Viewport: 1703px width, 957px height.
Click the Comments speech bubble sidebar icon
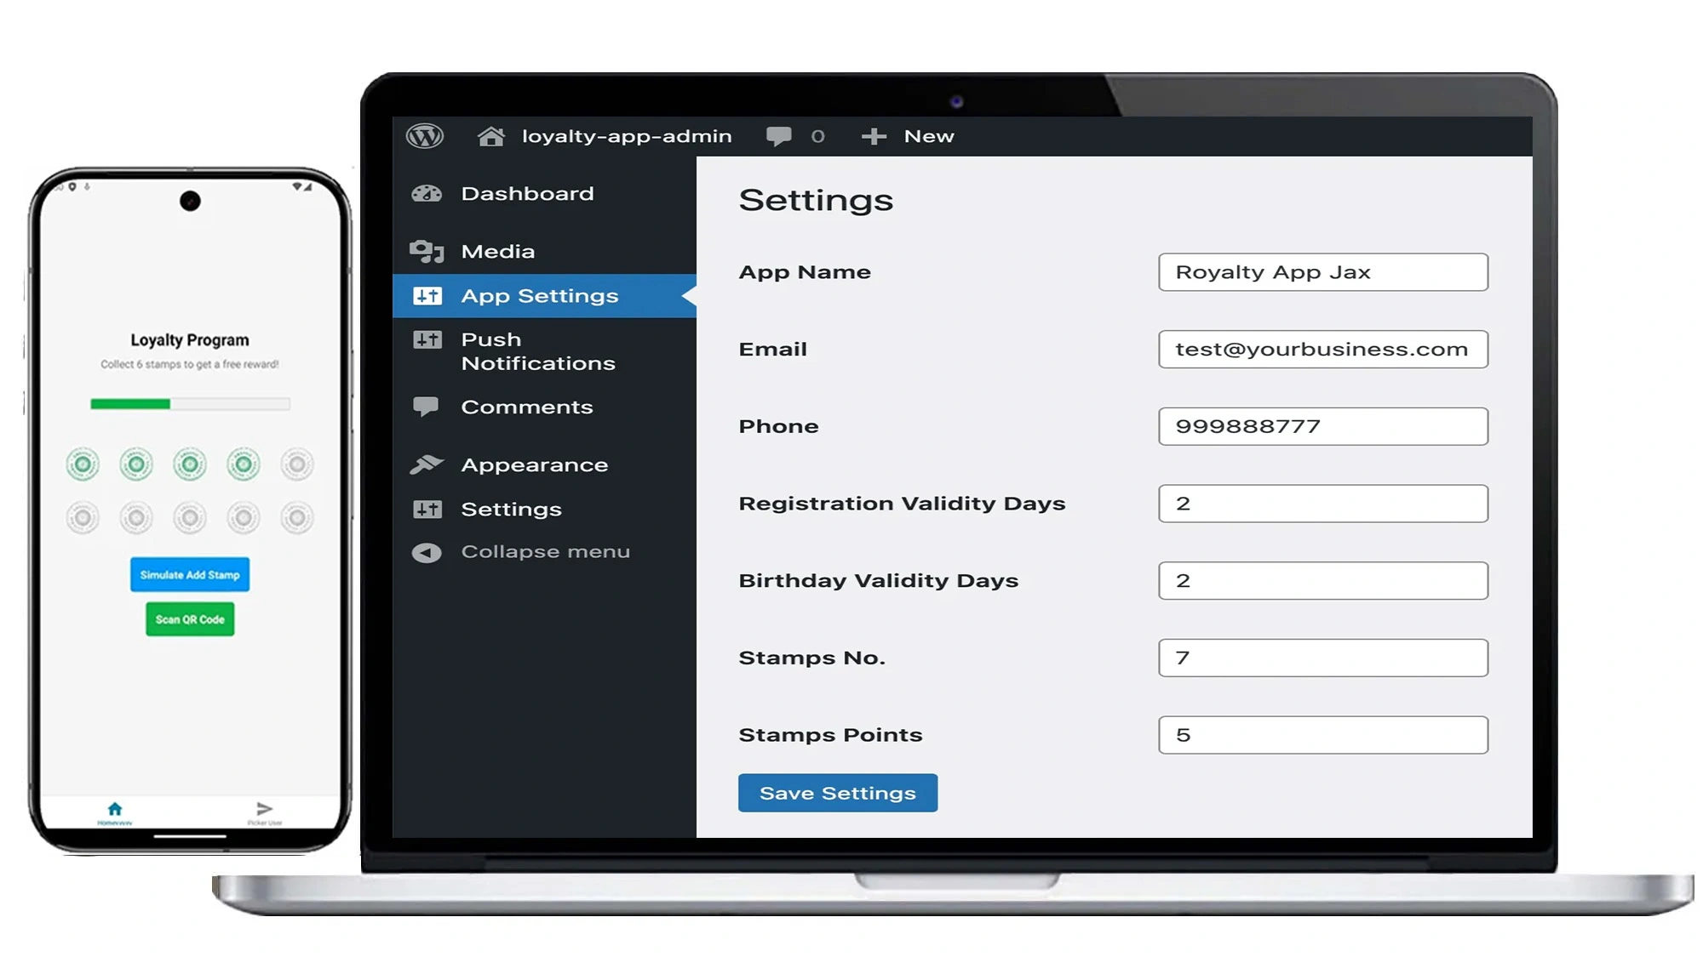pyautogui.click(x=426, y=407)
